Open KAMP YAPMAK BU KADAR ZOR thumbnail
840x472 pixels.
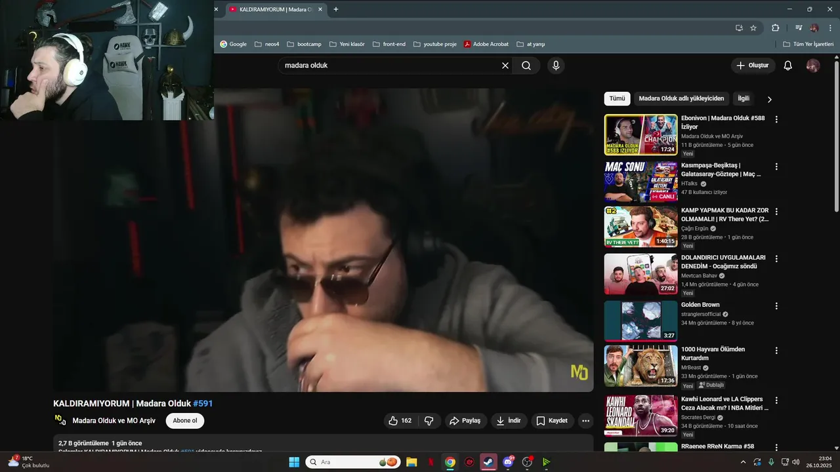pyautogui.click(x=640, y=227)
